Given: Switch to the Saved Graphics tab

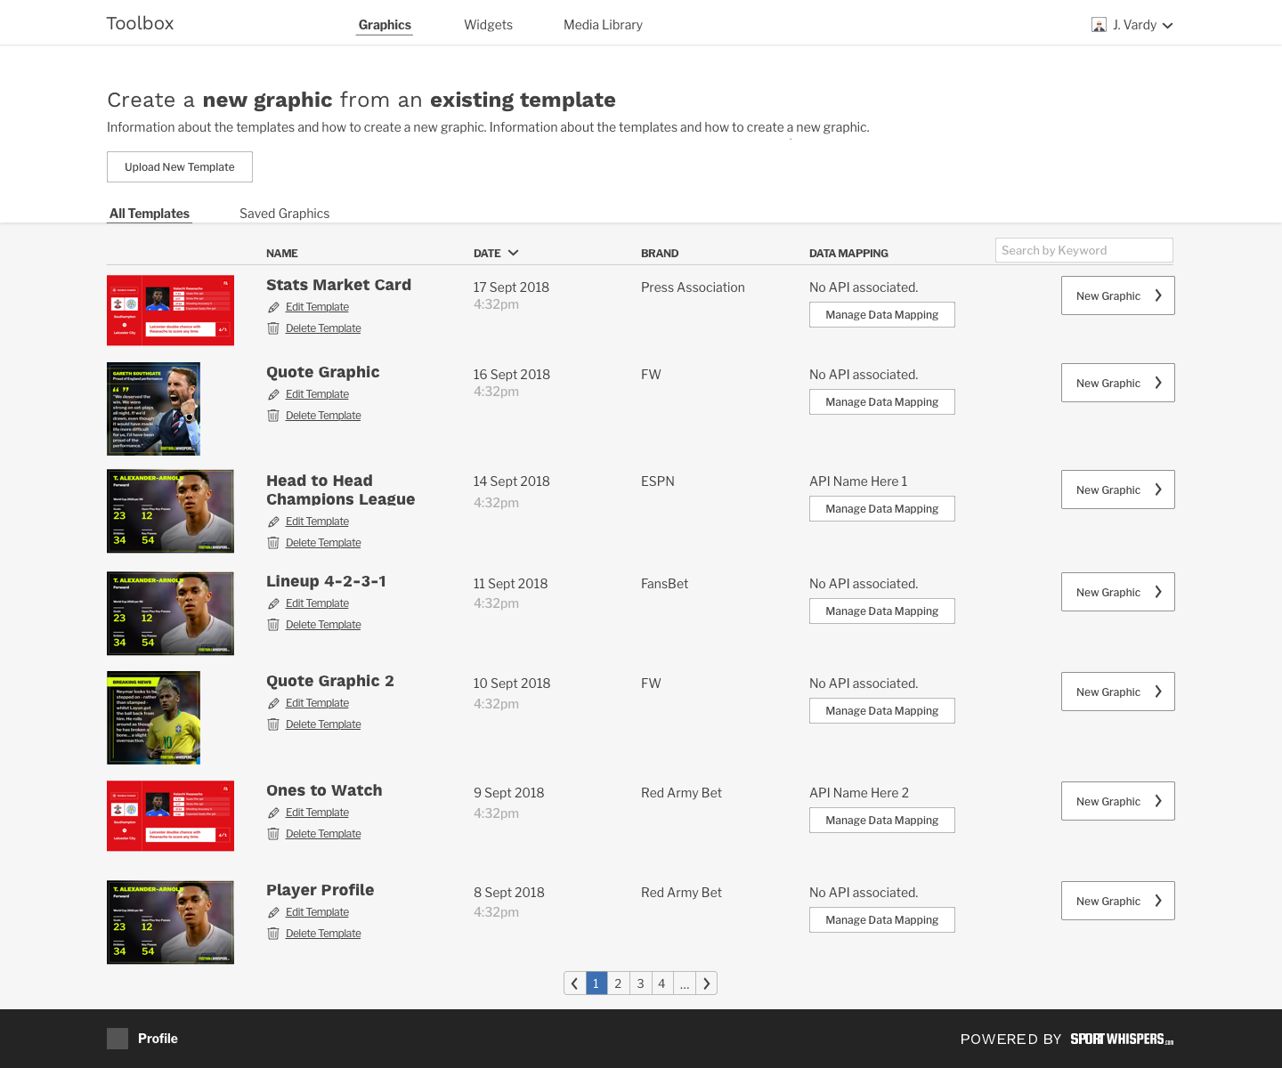Looking at the screenshot, I should (x=284, y=214).
